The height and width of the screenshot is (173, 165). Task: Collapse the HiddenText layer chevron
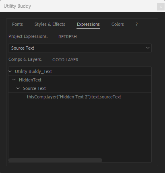point(14,80)
